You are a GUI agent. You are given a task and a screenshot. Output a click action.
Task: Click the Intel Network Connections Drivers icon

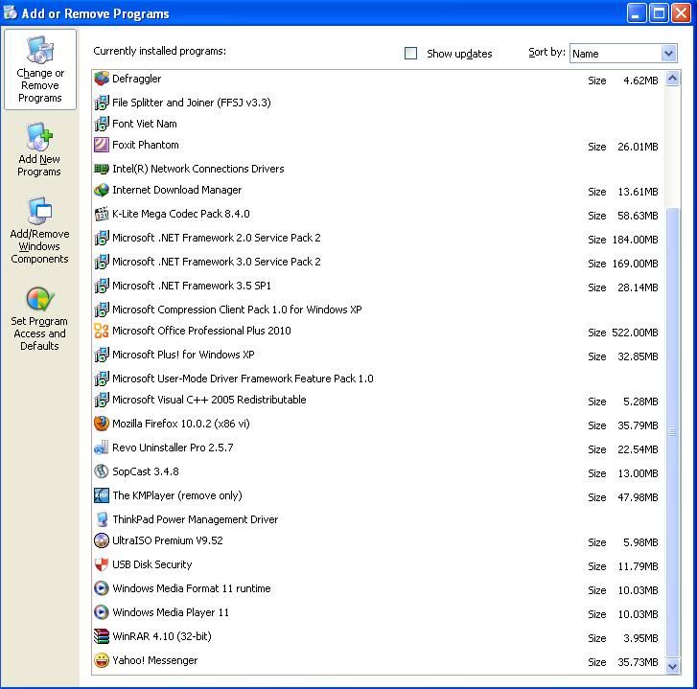(x=102, y=169)
